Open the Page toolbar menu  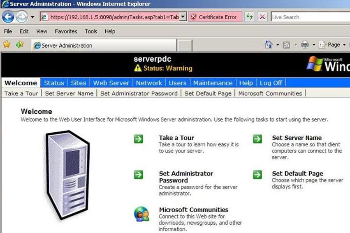[332, 45]
